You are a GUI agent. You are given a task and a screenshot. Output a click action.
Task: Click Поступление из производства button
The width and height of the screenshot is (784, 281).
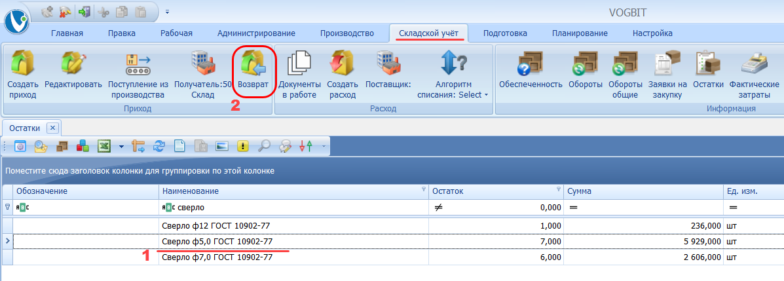(x=138, y=75)
